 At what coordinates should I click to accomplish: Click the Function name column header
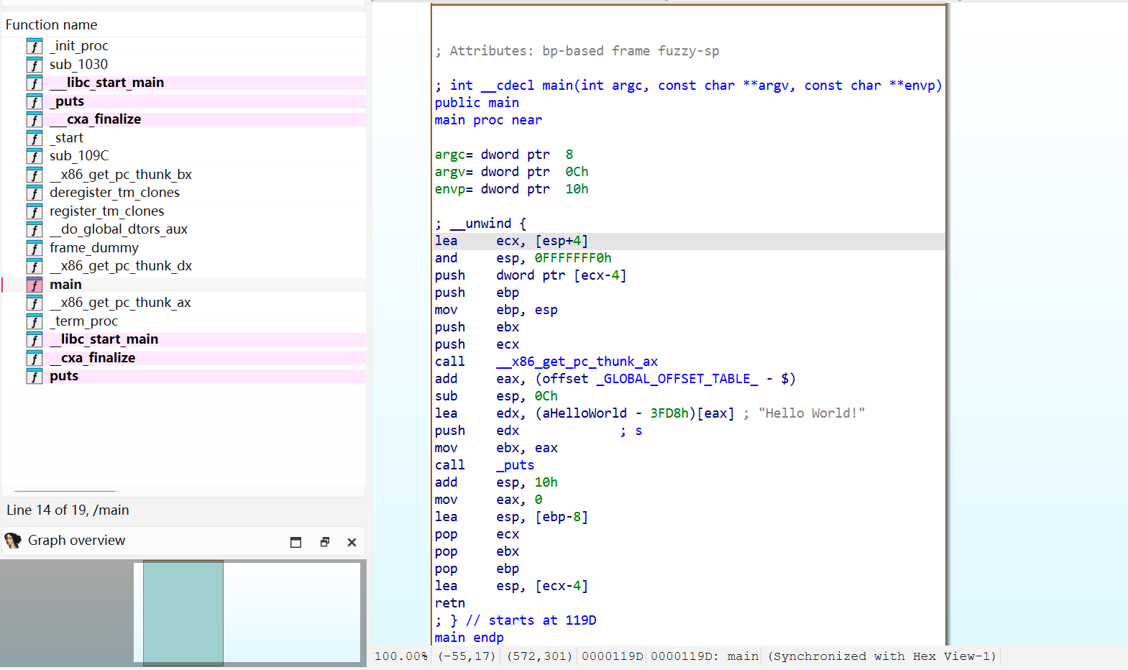coord(52,24)
